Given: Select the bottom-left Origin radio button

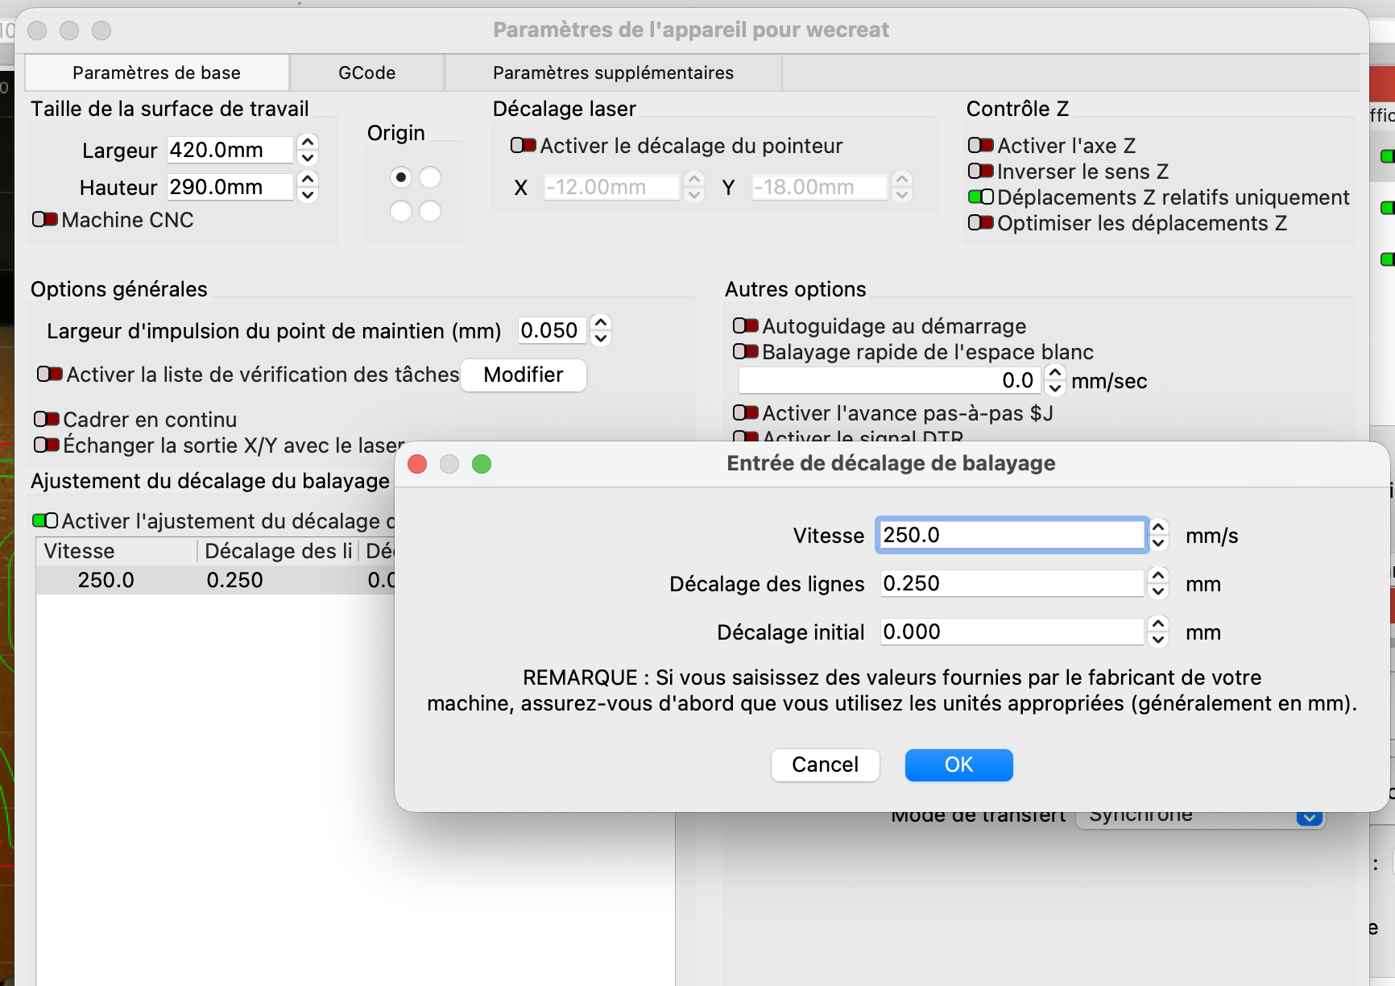Looking at the screenshot, I should point(401,211).
